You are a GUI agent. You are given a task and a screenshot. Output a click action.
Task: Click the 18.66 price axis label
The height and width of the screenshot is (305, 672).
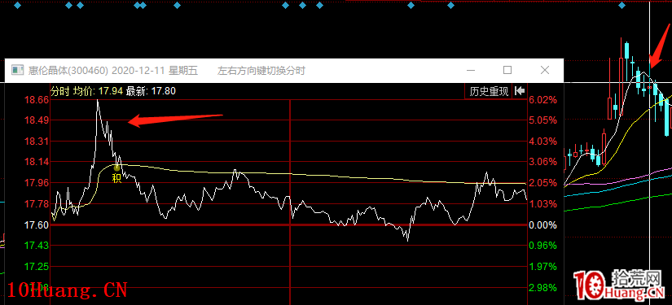click(37, 100)
